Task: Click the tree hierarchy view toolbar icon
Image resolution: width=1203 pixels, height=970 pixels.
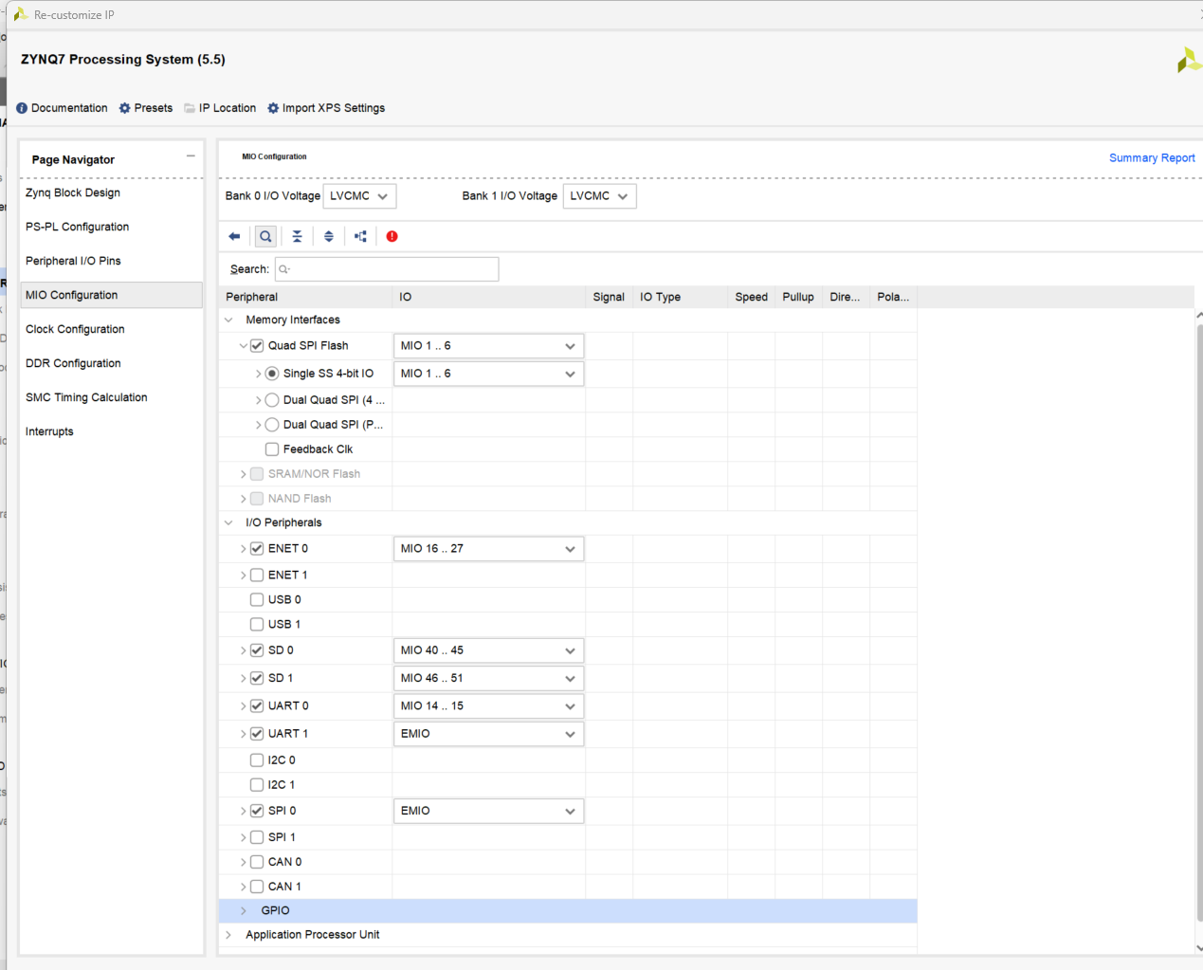Action: coord(360,236)
